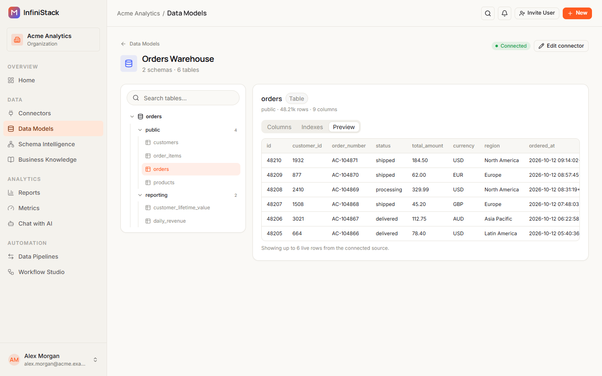
Task: Click the InfiniStack logo icon
Action: coord(14,13)
